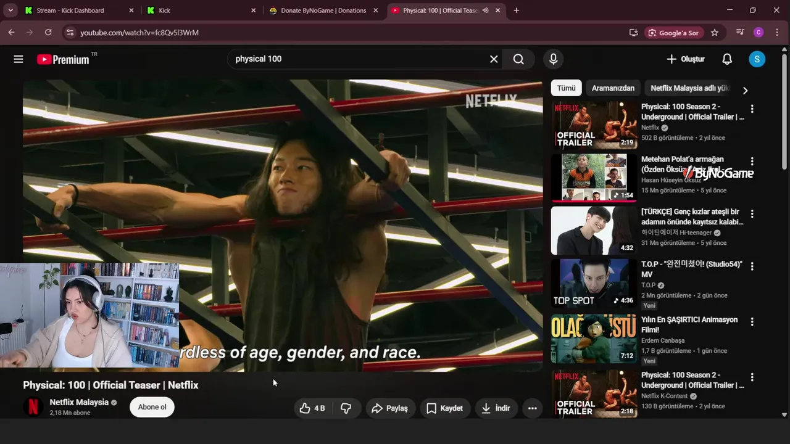The image size is (790, 444).
Task: Open Chrome profile avatar
Action: pos(759,33)
